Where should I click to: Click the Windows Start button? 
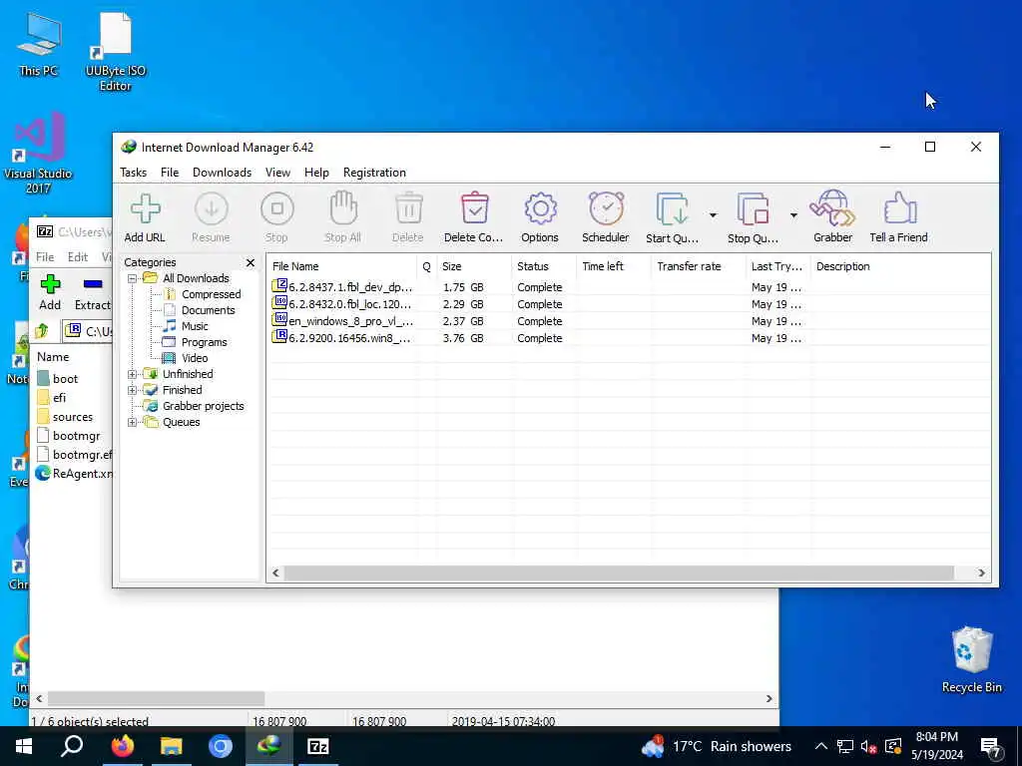coord(24,746)
